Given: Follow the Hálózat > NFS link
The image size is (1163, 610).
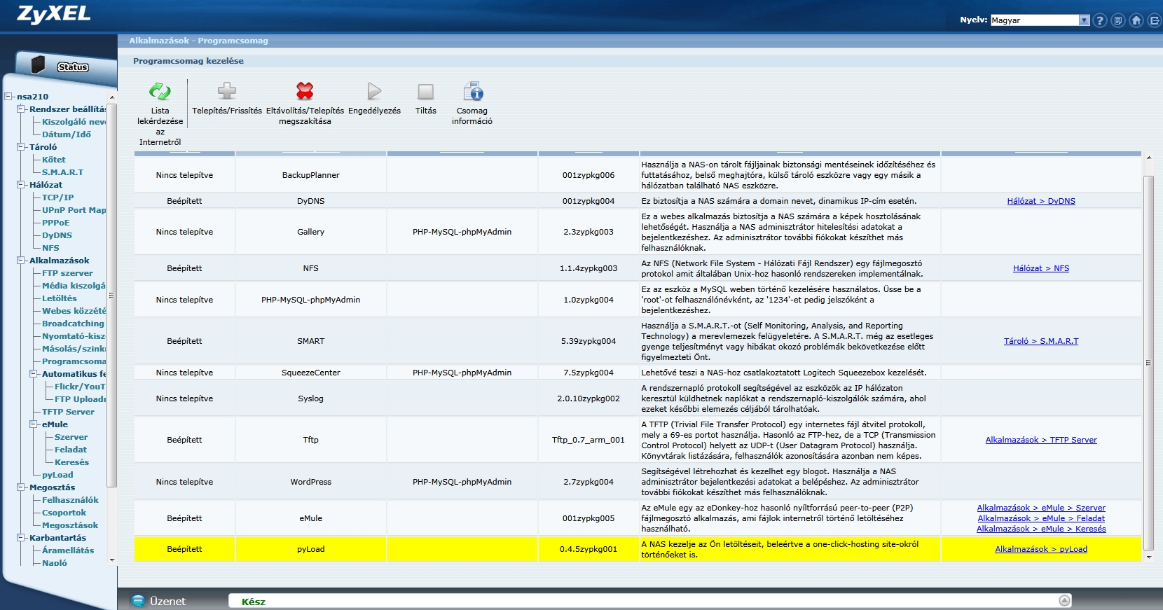Looking at the screenshot, I should point(1041,268).
